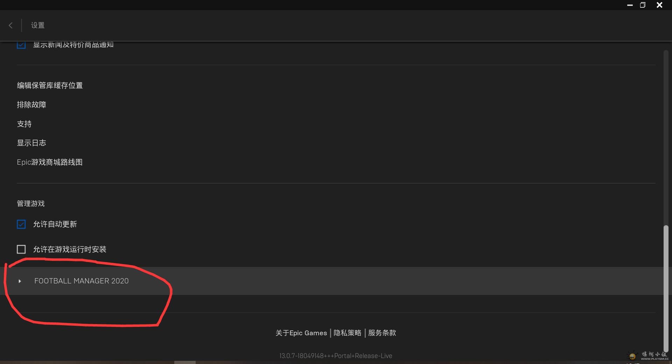This screenshot has height=364, width=672.
Task: Minimize the Epic Games Launcher window
Action: click(630, 5)
